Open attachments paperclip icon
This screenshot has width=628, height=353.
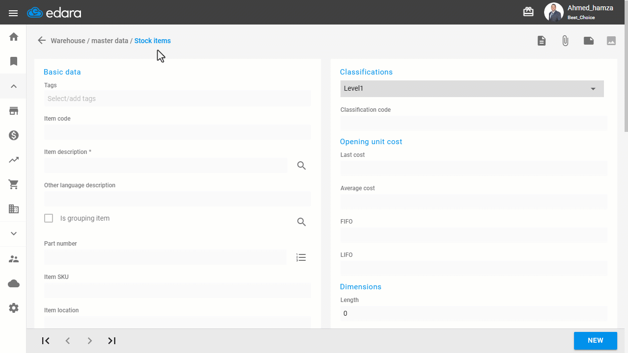point(565,41)
